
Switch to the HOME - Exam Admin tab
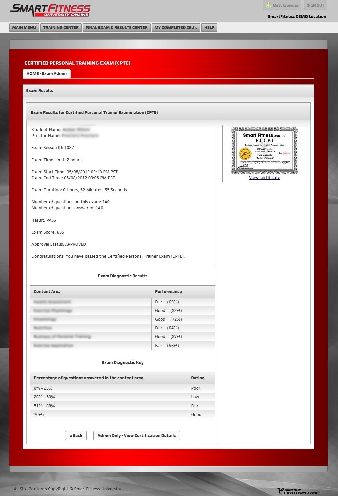pyautogui.click(x=47, y=74)
